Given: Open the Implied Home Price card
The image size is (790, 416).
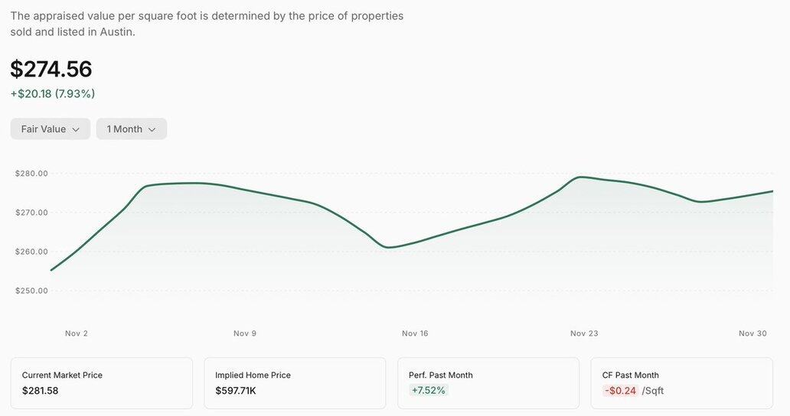Looking at the screenshot, I should 295,382.
